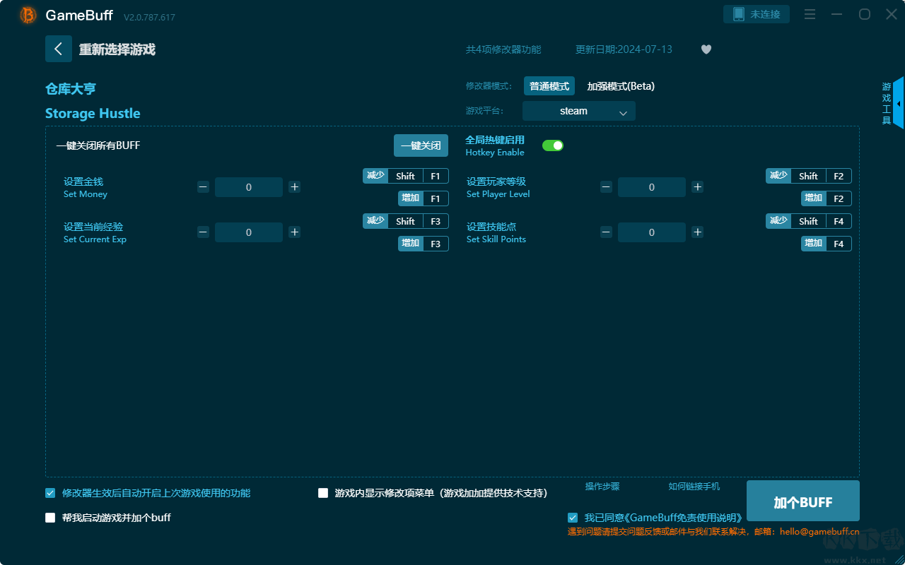
Task: Open the 操作步骤 link
Action: pyautogui.click(x=602, y=487)
